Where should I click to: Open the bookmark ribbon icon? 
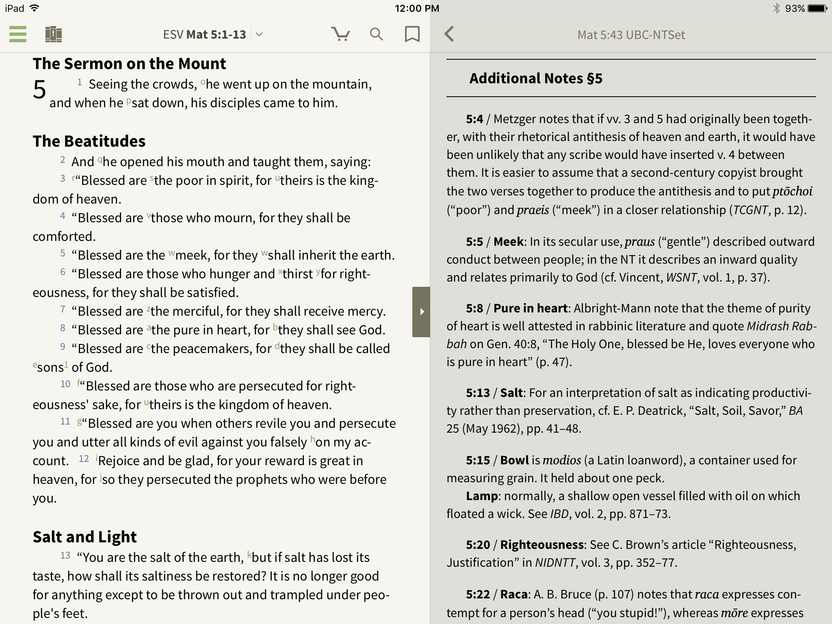[412, 34]
